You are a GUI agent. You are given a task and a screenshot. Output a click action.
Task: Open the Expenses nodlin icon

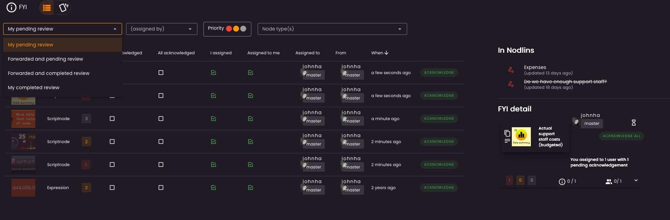[511, 70]
